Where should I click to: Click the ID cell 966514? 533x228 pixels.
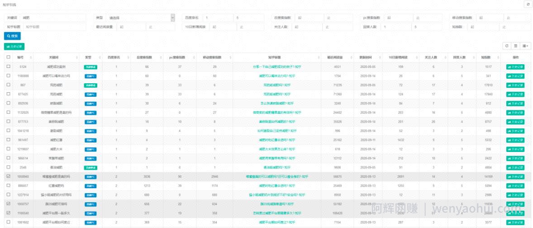23,158
